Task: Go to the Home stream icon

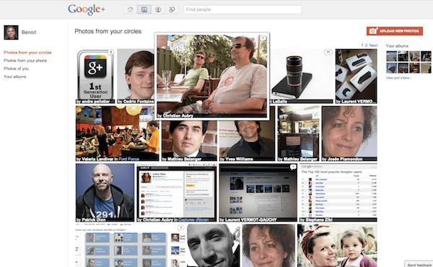Action: coord(130,9)
